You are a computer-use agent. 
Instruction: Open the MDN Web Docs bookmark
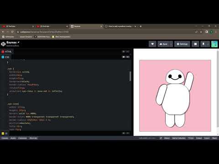[42, 37]
